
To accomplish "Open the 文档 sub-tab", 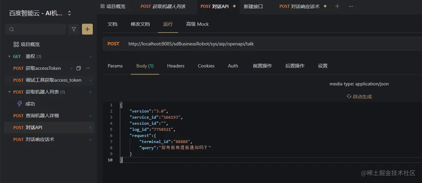I will (x=112, y=24).
